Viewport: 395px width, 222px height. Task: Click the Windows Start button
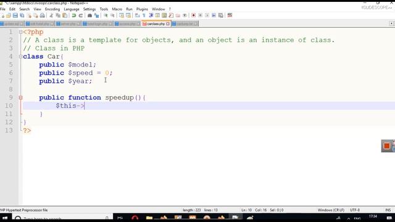(x=5, y=218)
